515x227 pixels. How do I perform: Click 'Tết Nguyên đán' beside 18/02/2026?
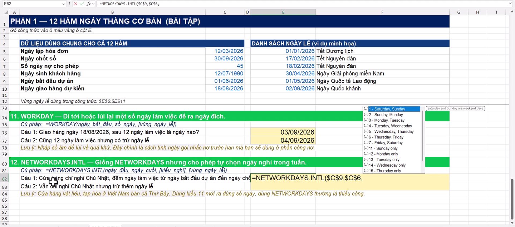(382, 66)
